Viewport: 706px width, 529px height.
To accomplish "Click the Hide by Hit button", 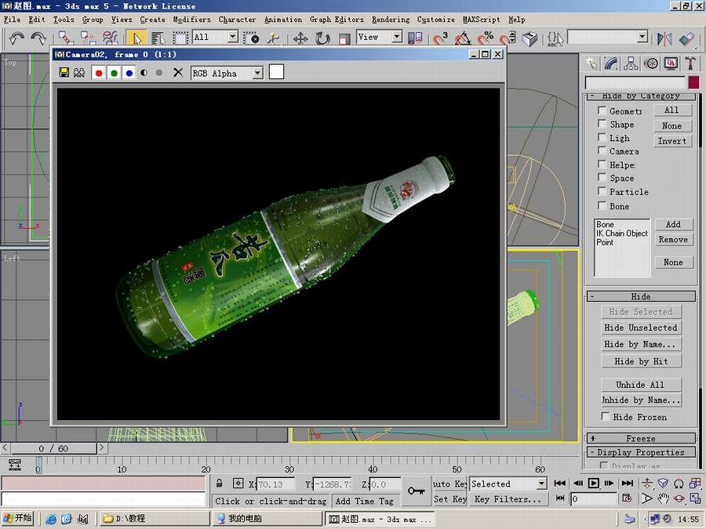I will pyautogui.click(x=641, y=361).
